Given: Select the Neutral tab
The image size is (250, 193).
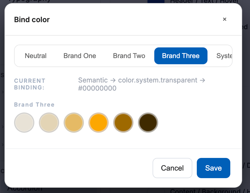Looking at the screenshot, I should click(x=35, y=56).
